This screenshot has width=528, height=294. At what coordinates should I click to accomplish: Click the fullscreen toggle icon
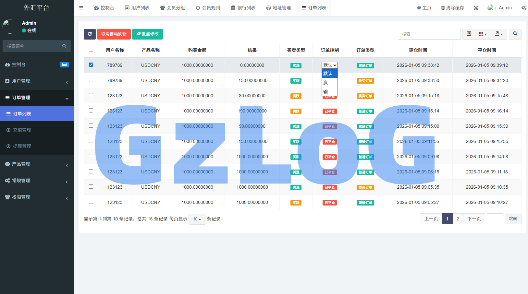point(476,7)
